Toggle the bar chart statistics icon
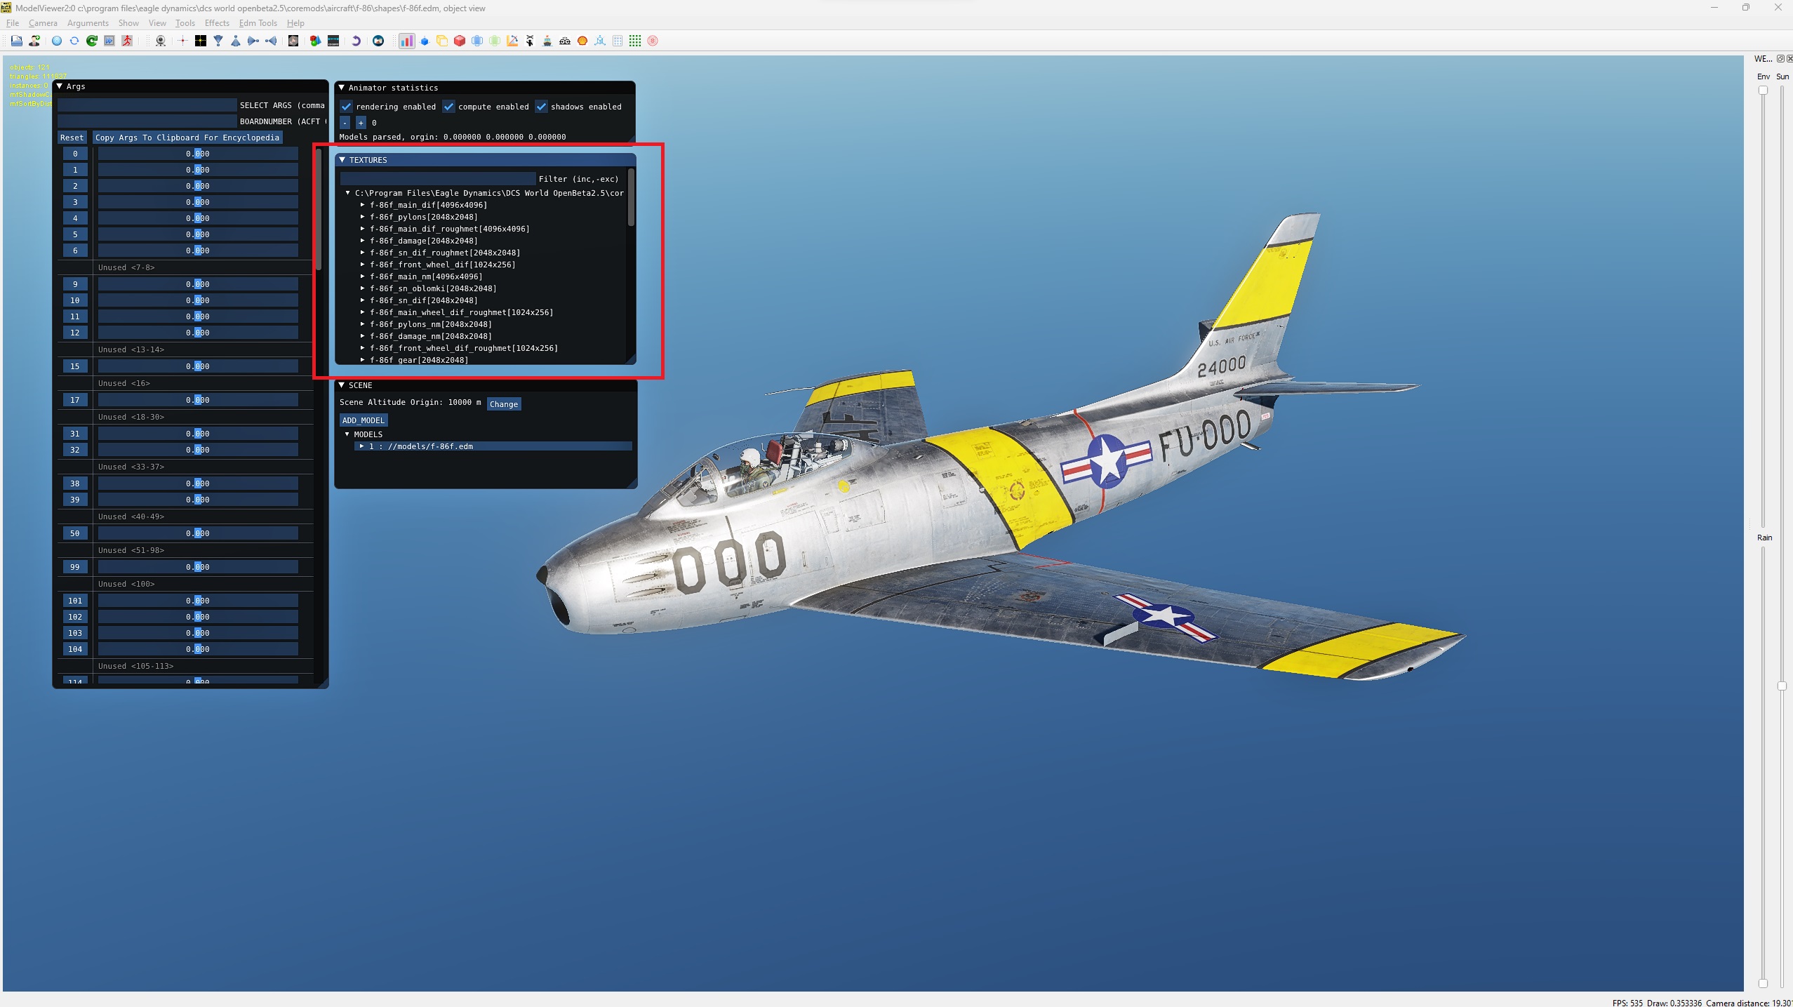 click(x=407, y=41)
